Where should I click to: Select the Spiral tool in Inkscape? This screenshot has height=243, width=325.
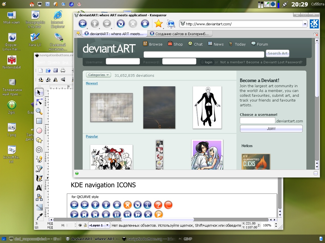(x=39, y=150)
